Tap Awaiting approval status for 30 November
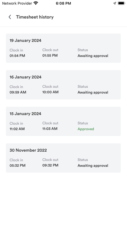Screen dimensions: 127x226 point(93,166)
